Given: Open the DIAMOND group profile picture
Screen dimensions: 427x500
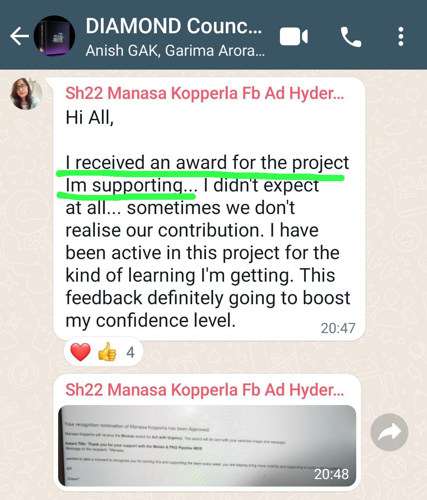Looking at the screenshot, I should pos(54,36).
